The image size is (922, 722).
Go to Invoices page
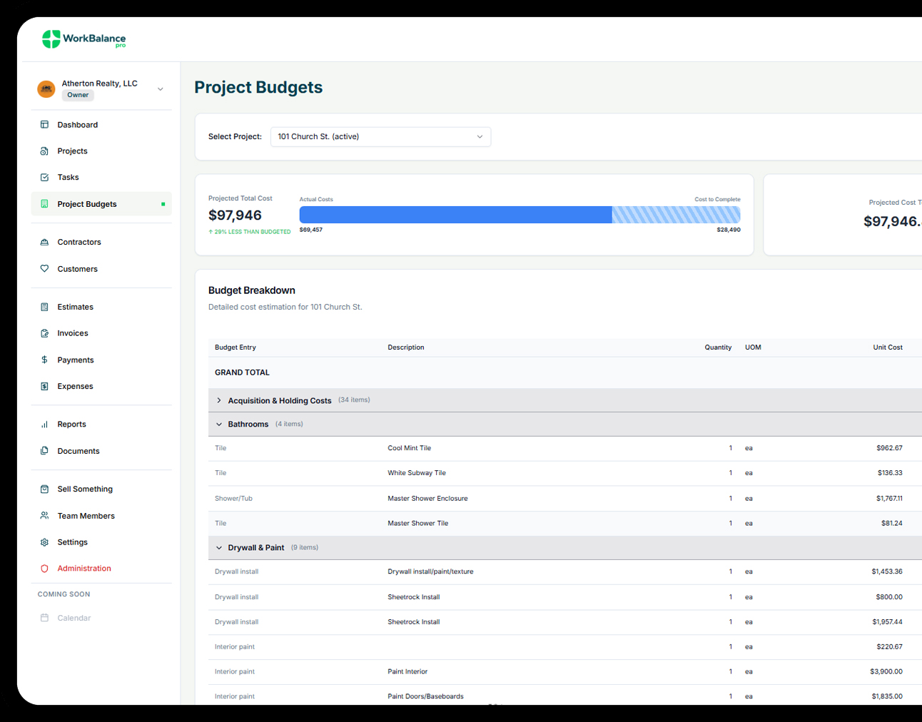point(73,333)
